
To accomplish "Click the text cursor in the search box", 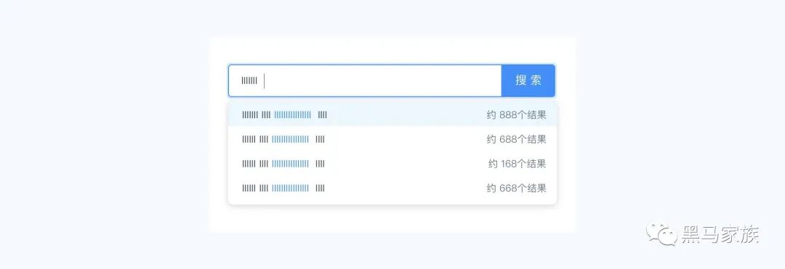I will (265, 80).
